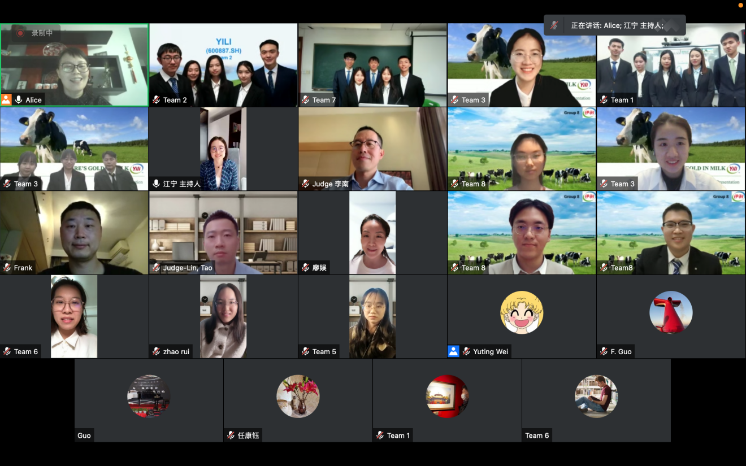Click the muted mic icon beside Team 2
The width and height of the screenshot is (746, 466).
click(x=156, y=100)
